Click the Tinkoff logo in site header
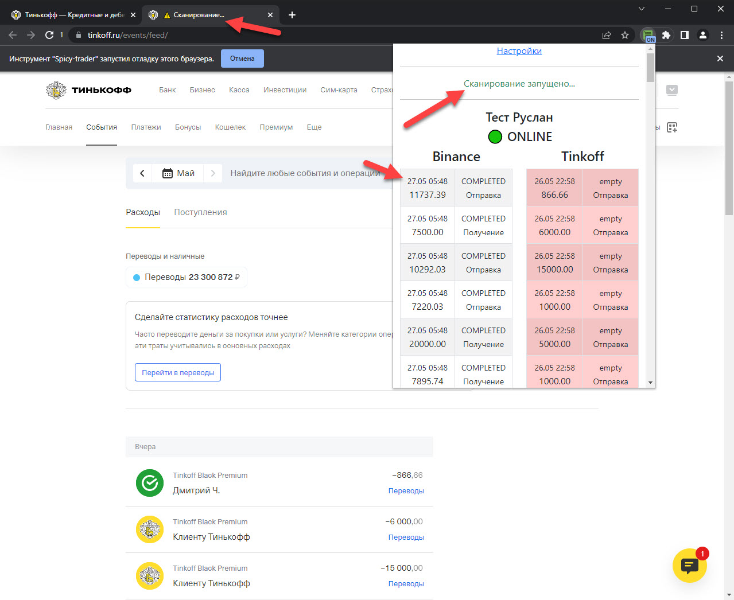This screenshot has height=600, width=734. (89, 90)
